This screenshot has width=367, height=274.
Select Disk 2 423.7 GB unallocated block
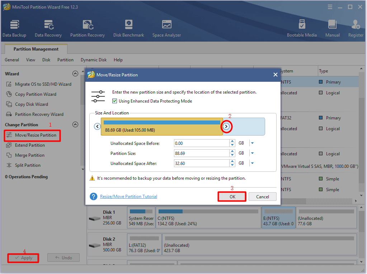point(260,244)
